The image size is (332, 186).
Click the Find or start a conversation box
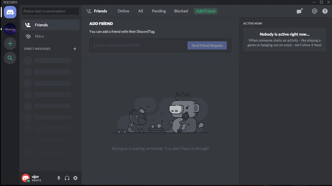(50, 11)
